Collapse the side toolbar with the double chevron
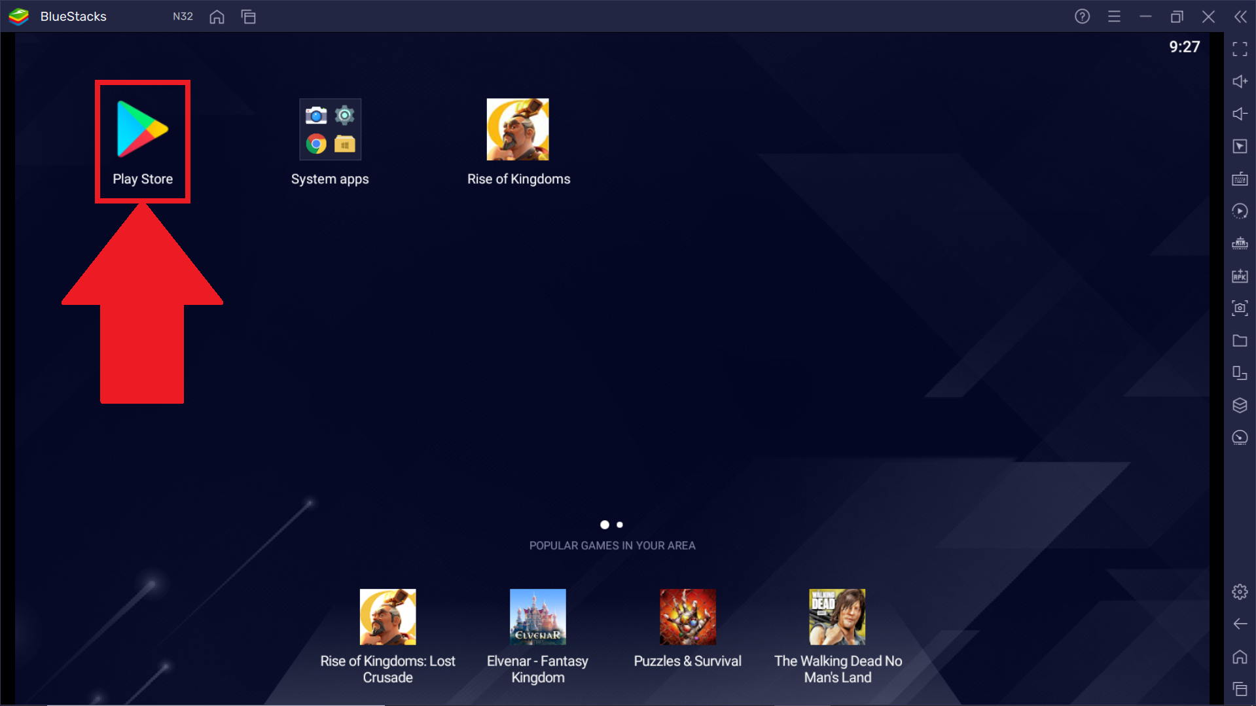 point(1240,16)
